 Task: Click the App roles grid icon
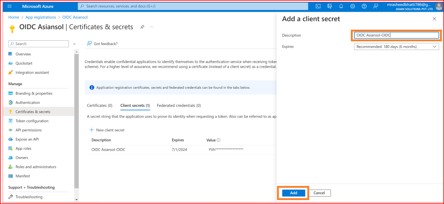click(10, 148)
